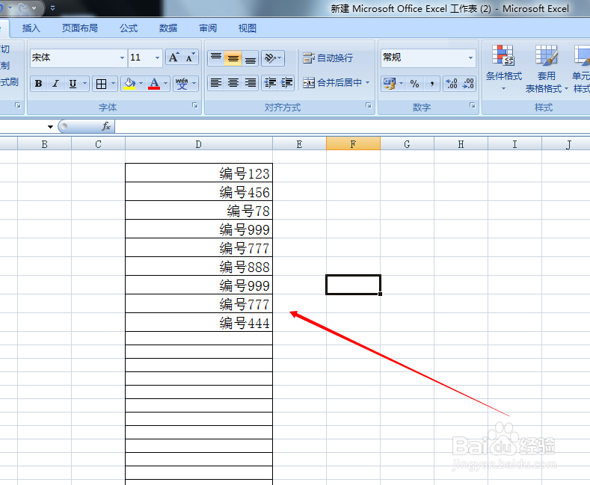
Task: Select cell containing 编号444
Action: (199, 322)
